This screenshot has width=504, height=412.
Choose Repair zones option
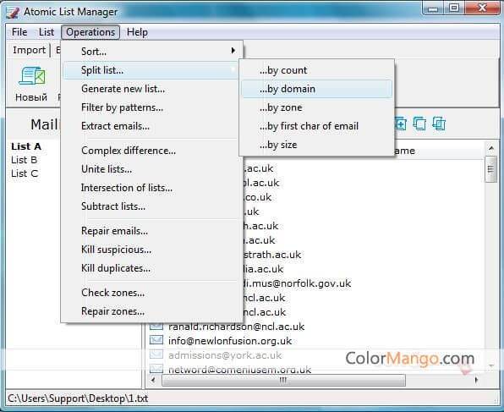(x=151, y=311)
